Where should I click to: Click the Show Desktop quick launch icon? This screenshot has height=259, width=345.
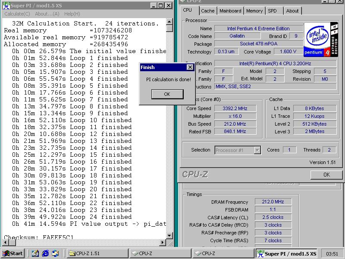pyautogui.click(x=35, y=253)
